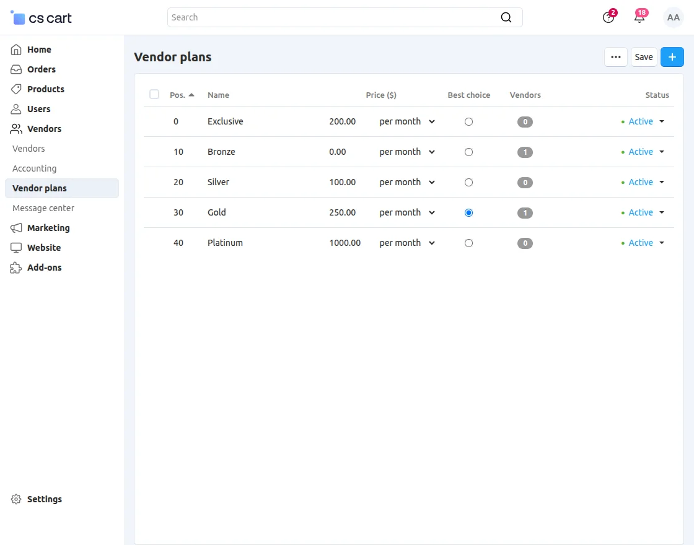Image resolution: width=694 pixels, height=545 pixels.
Task: Click the Marketing megaphone icon
Action: (x=16, y=228)
